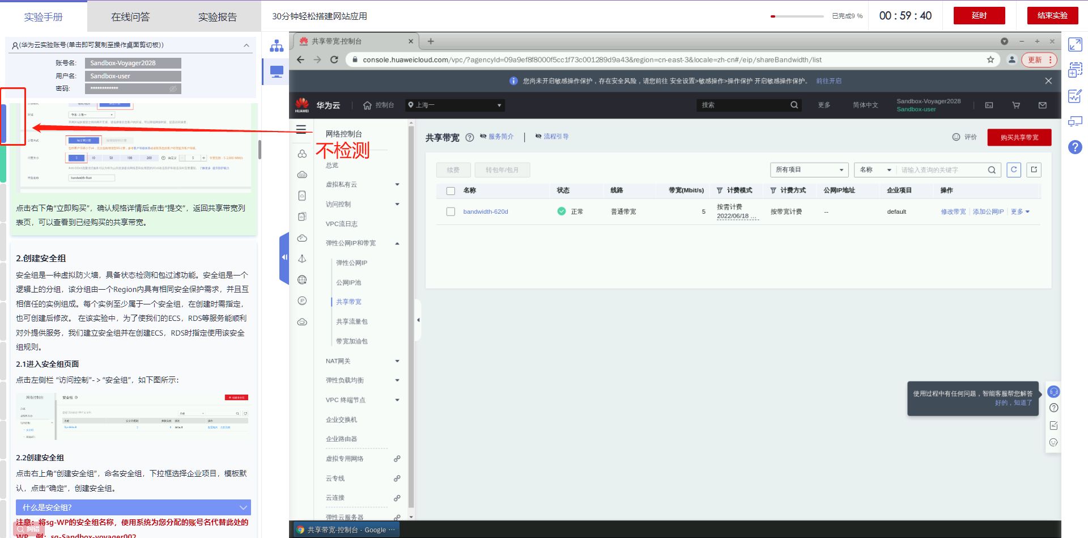This screenshot has height=538, width=1088.
Task: Click the search icon in keyword filter
Action: [x=992, y=170]
